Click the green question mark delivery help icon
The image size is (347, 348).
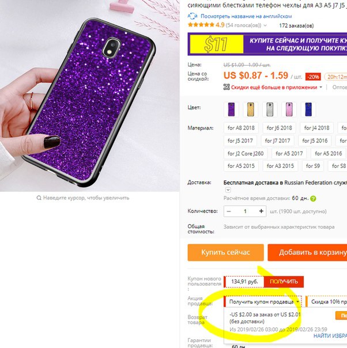313,198
